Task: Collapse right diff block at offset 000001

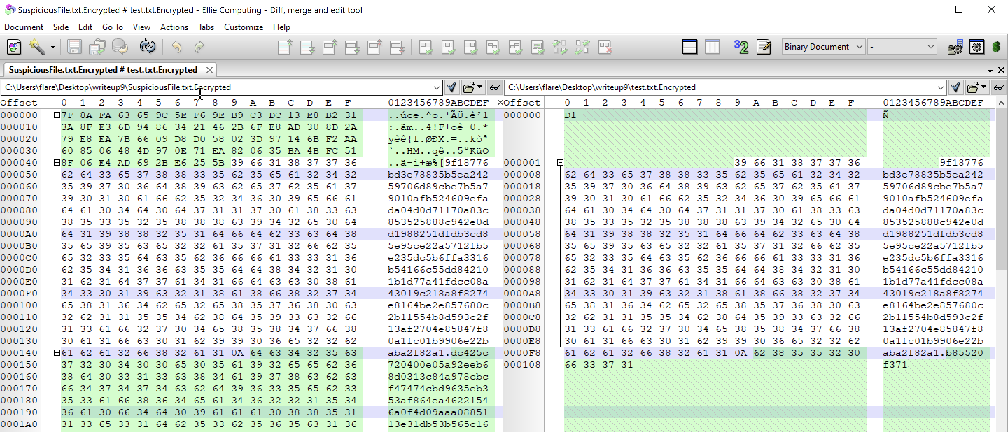Action: click(560, 163)
